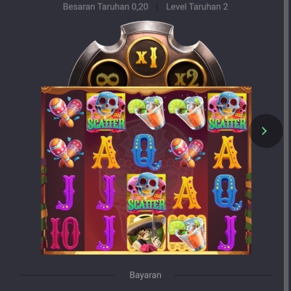Click the vertical scrollbar on right edge

tap(287, 145)
